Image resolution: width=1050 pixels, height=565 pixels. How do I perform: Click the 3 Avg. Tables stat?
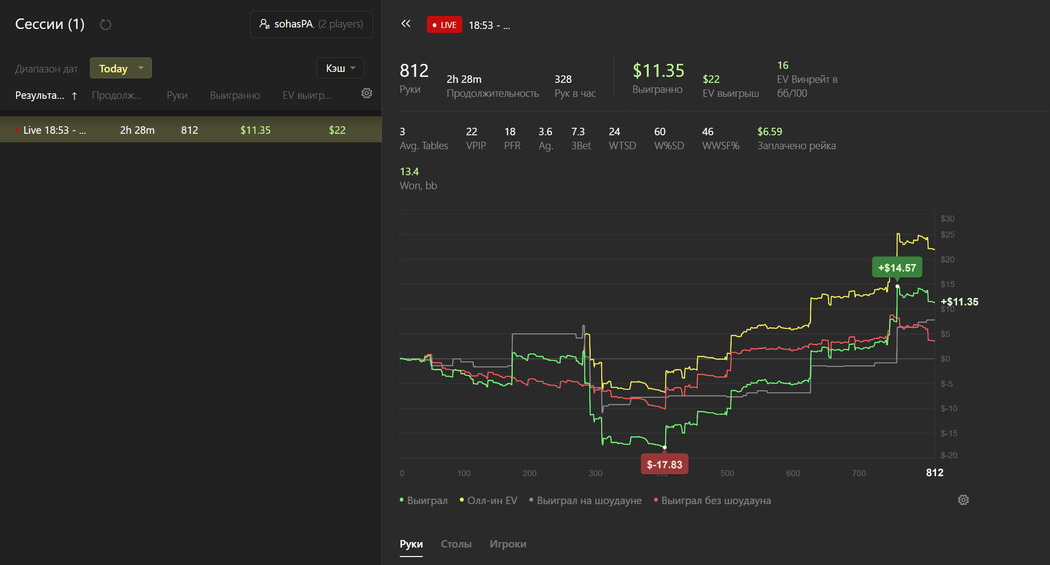coord(424,139)
